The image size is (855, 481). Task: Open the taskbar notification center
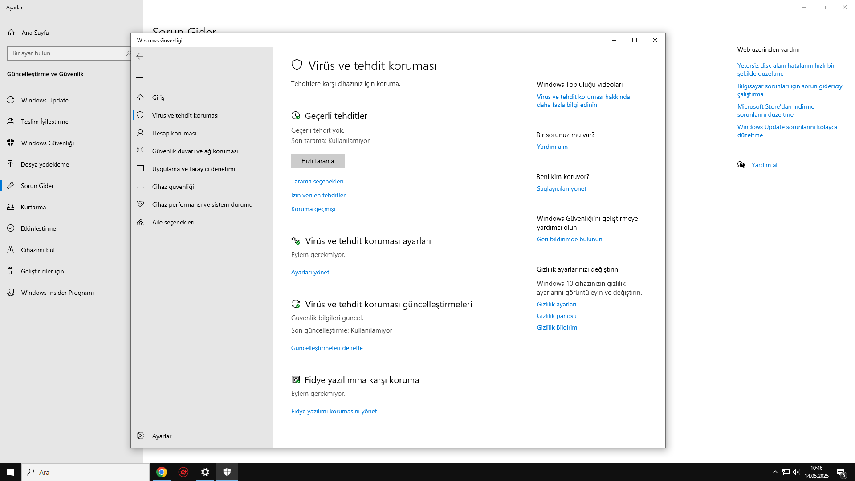tap(841, 472)
